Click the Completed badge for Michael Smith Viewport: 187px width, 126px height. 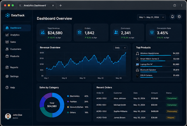(x=172, y=105)
